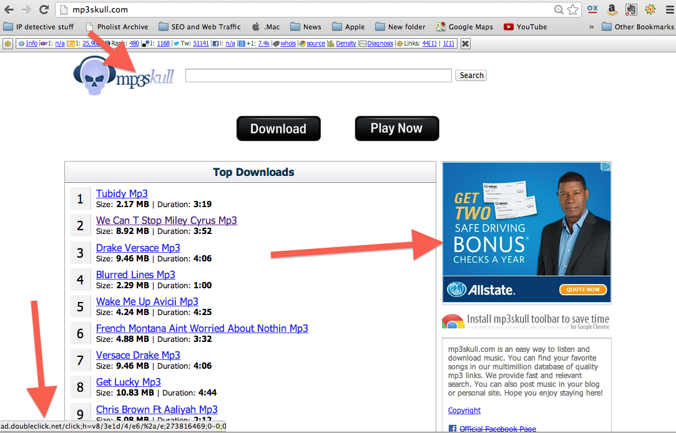Screen dimensions: 676x433
Task: Open the IP detective stuff bookmark folder
Action: pos(39,27)
